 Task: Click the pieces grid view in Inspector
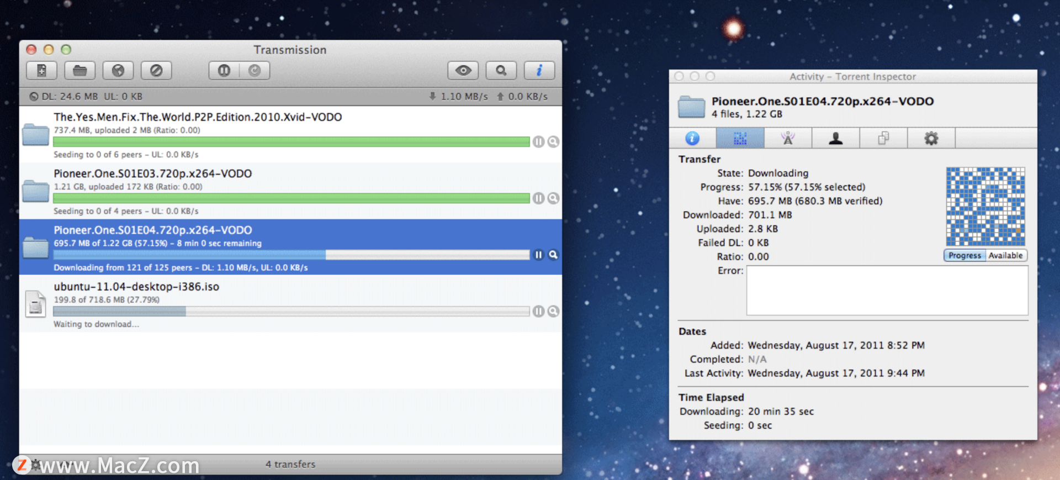[985, 207]
